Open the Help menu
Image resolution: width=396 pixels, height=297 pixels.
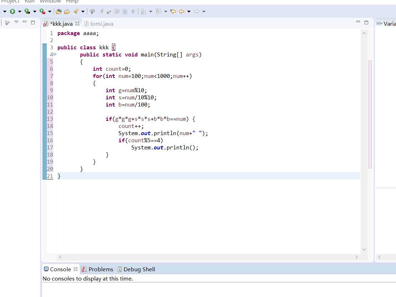72,1
